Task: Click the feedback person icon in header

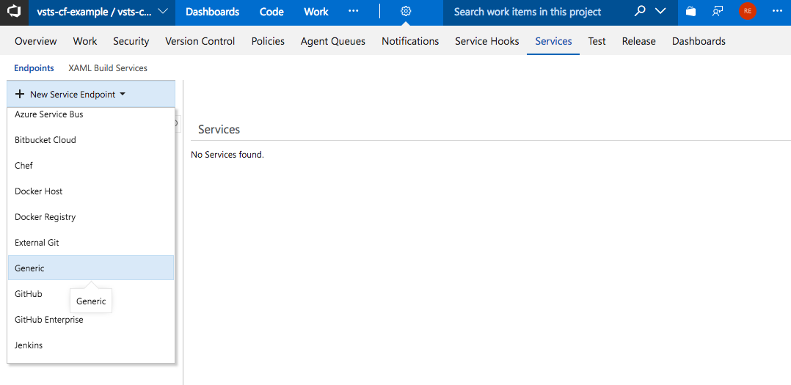Action: [x=718, y=12]
